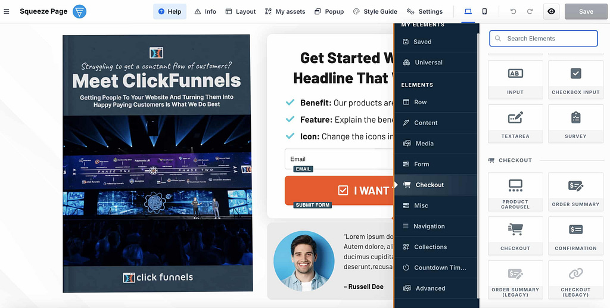Click the Get Started headline text
The height and width of the screenshot is (308, 610).
point(344,68)
